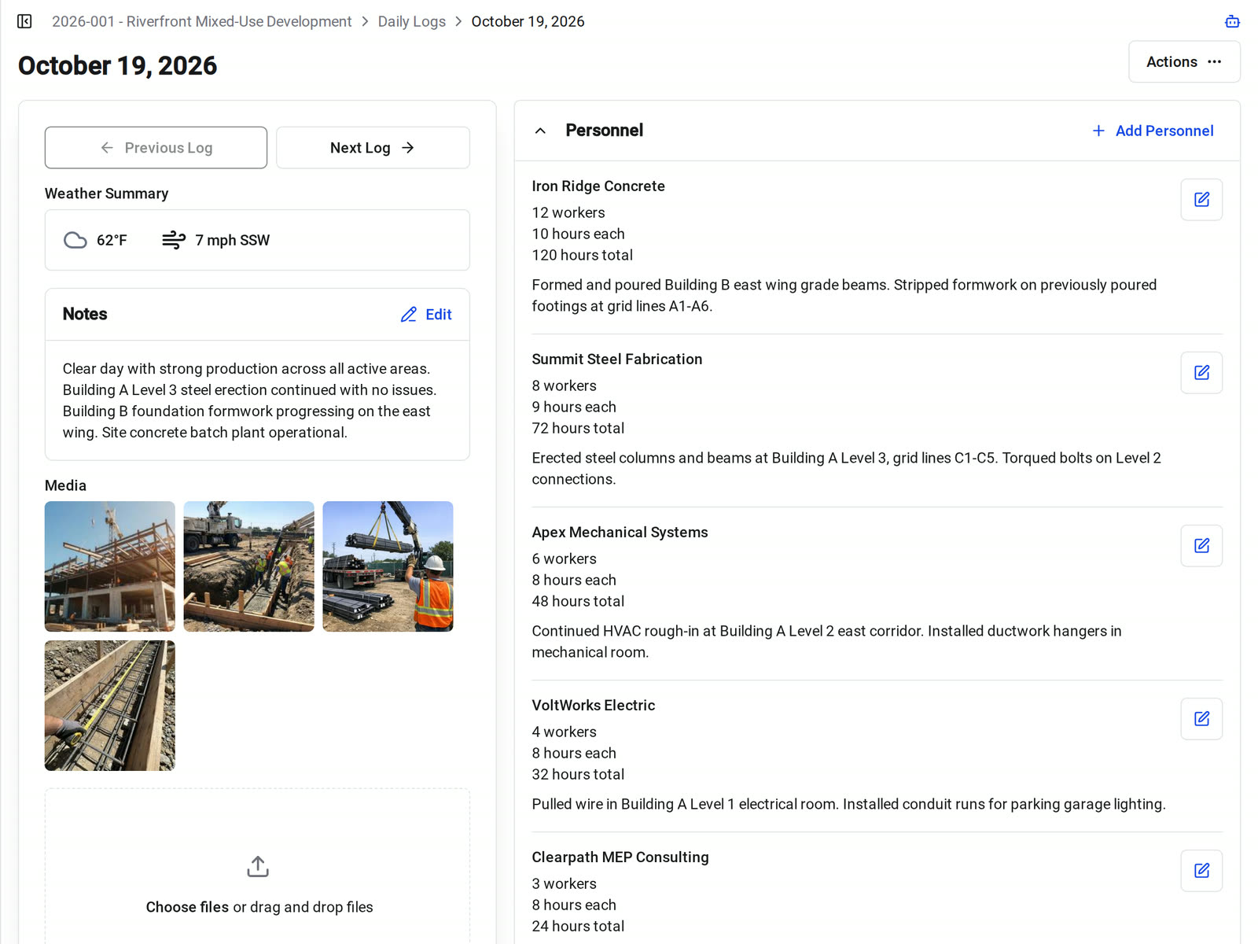This screenshot has height=944, width=1258.
Task: Open the concrete truck trench photo
Action: coord(248,566)
